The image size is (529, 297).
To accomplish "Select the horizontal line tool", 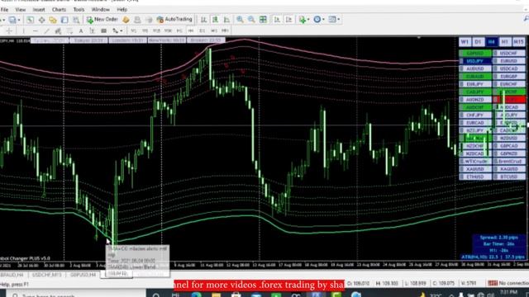I will click(35, 31).
